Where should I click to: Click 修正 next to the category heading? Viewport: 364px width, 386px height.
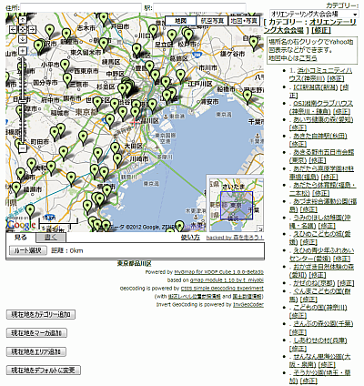(x=321, y=30)
